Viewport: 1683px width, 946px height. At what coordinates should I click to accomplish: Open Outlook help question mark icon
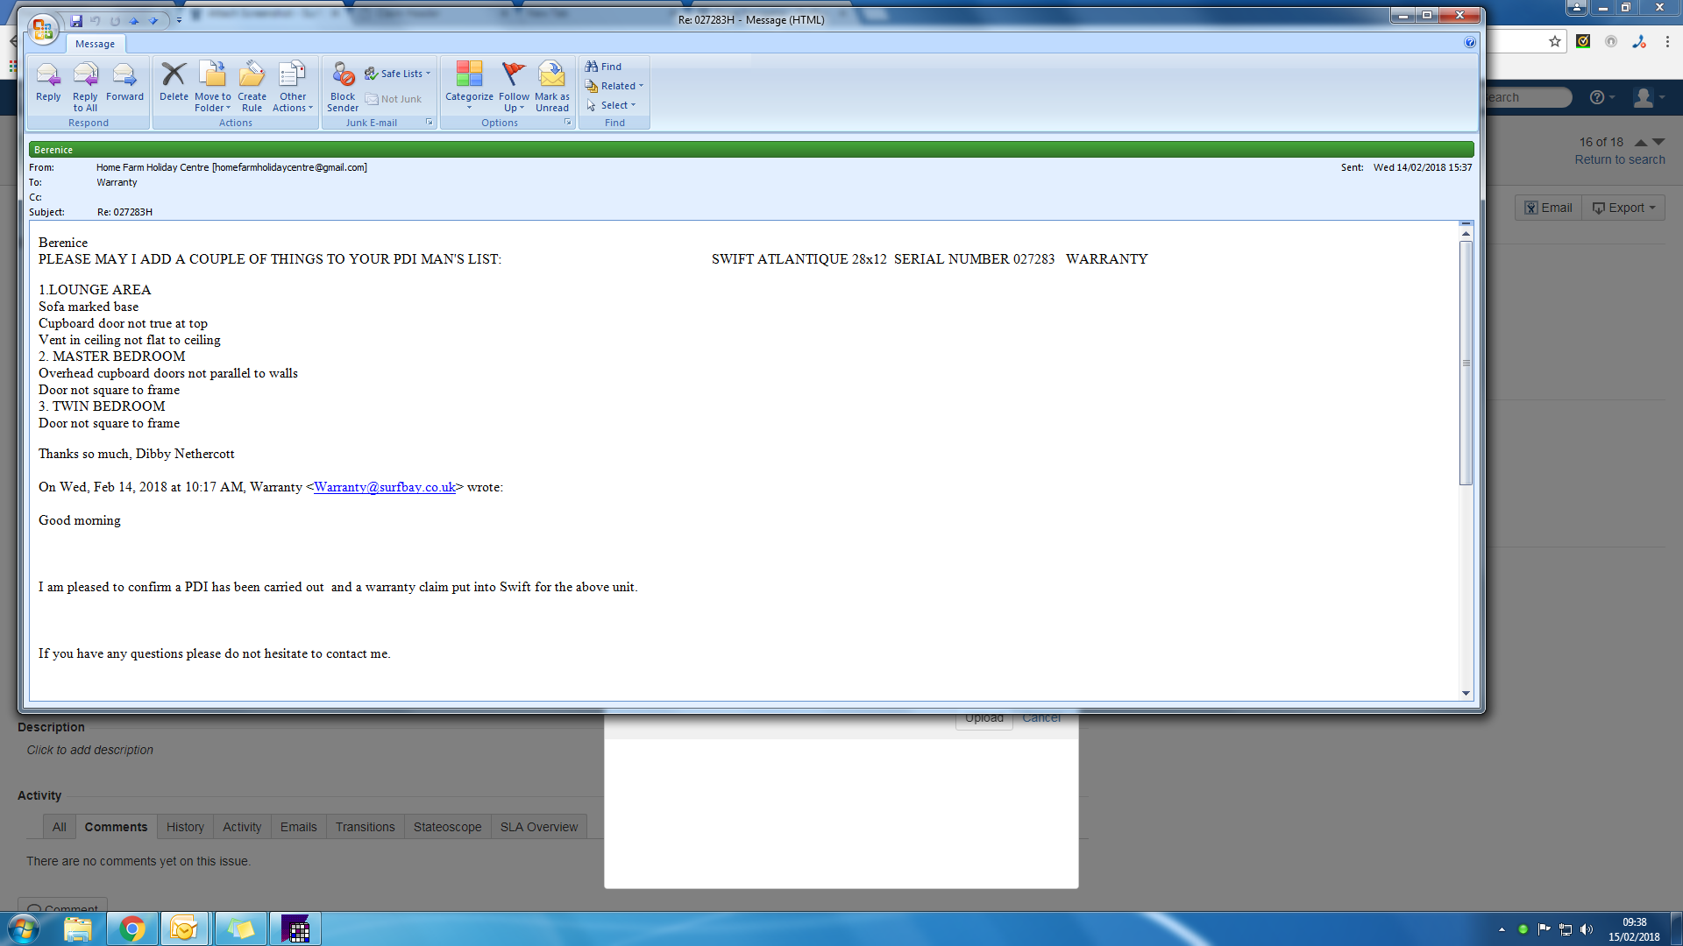coord(1470,43)
